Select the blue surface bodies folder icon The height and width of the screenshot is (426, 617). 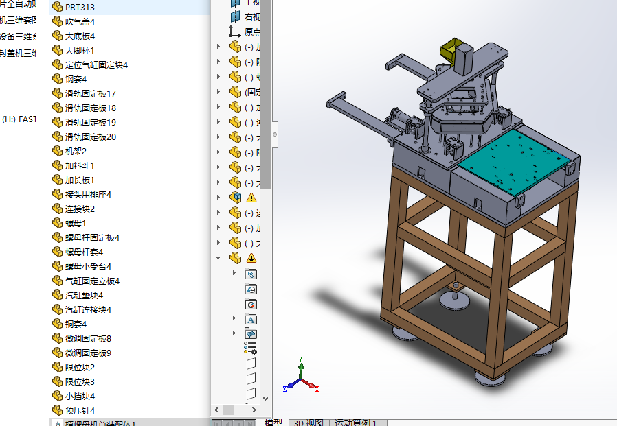[x=251, y=333]
